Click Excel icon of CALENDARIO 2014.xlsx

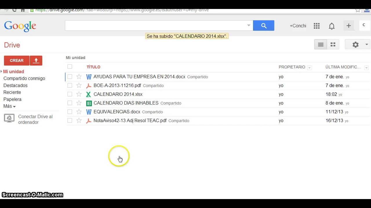[89, 94]
